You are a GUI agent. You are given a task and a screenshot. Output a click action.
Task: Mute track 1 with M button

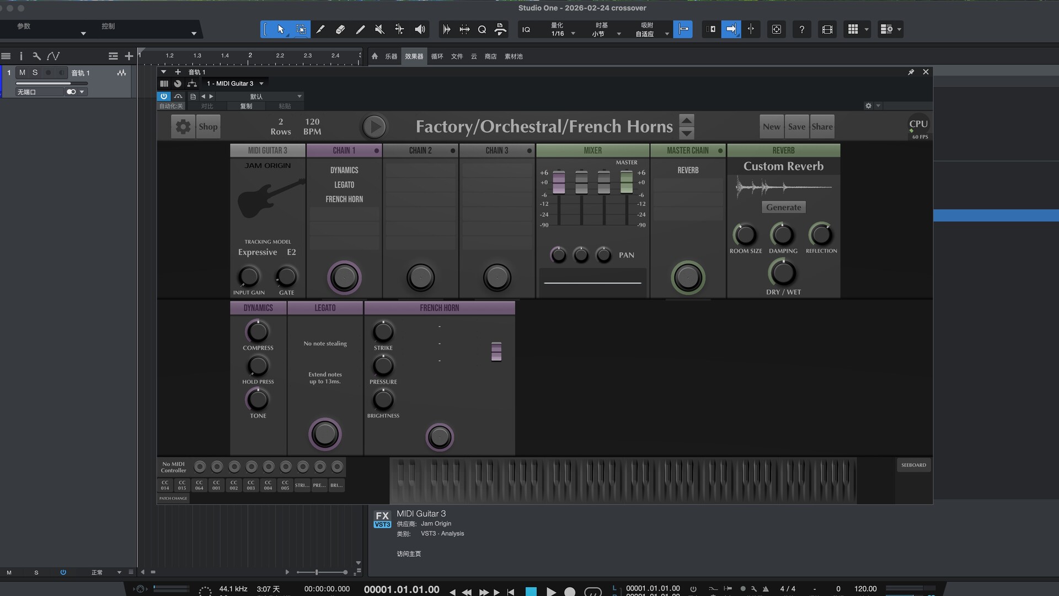coord(22,72)
